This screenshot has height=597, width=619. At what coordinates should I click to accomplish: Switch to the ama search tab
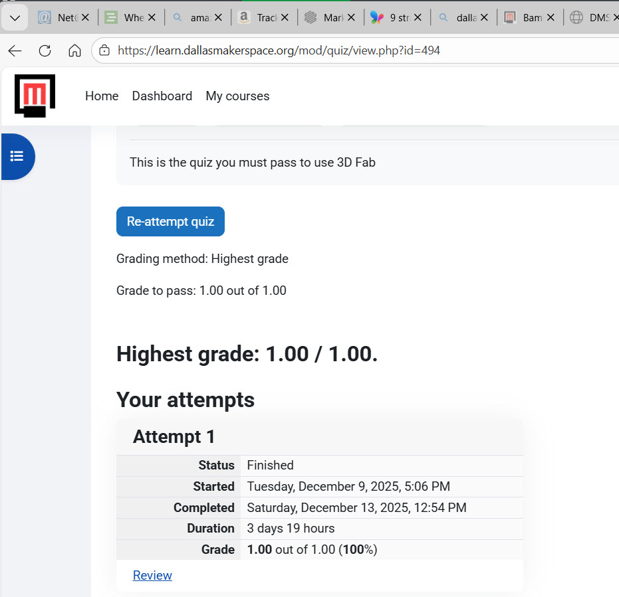click(196, 18)
